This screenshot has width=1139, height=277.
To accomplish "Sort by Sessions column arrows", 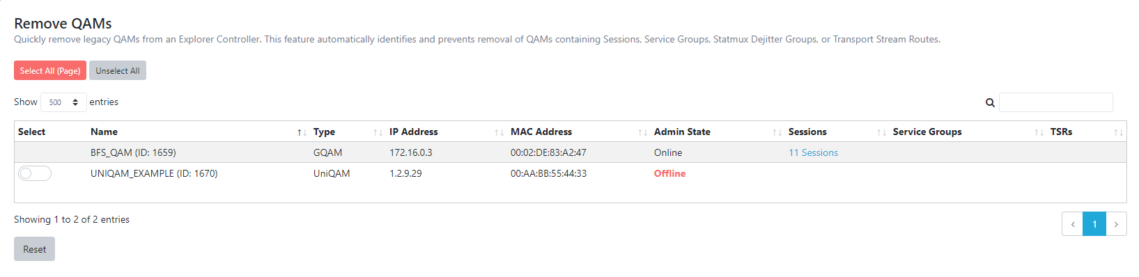I will click(881, 132).
